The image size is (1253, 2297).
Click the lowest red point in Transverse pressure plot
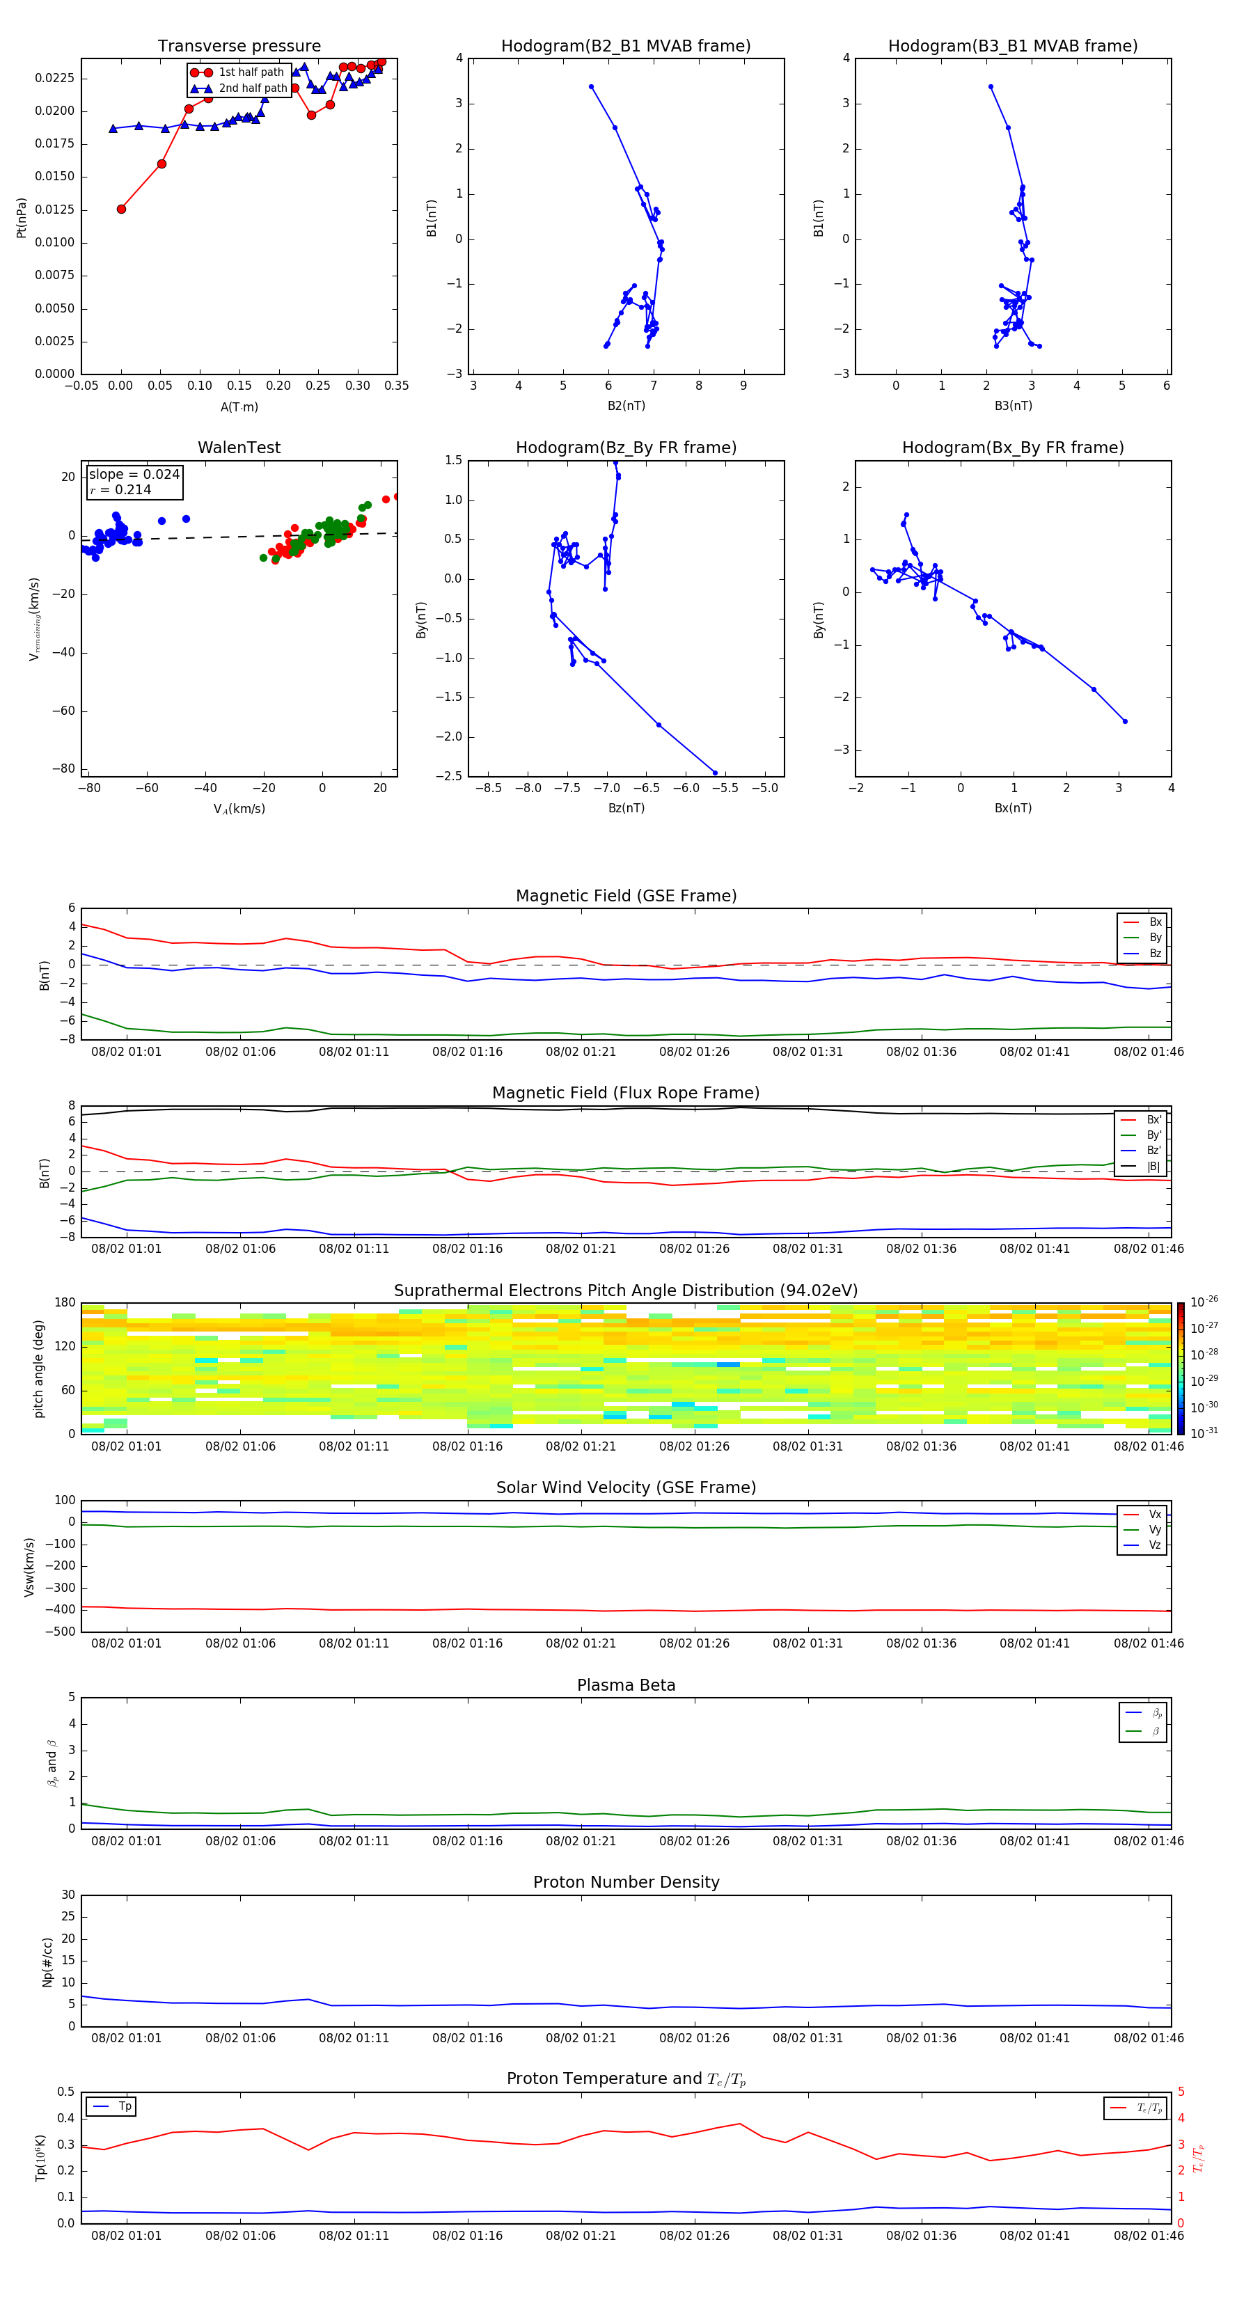click(x=121, y=209)
